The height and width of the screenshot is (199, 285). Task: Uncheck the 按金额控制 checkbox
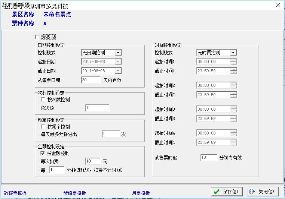click(x=43, y=154)
